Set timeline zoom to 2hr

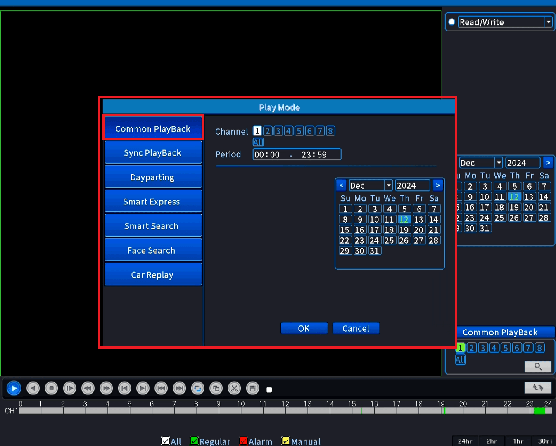(x=492, y=441)
